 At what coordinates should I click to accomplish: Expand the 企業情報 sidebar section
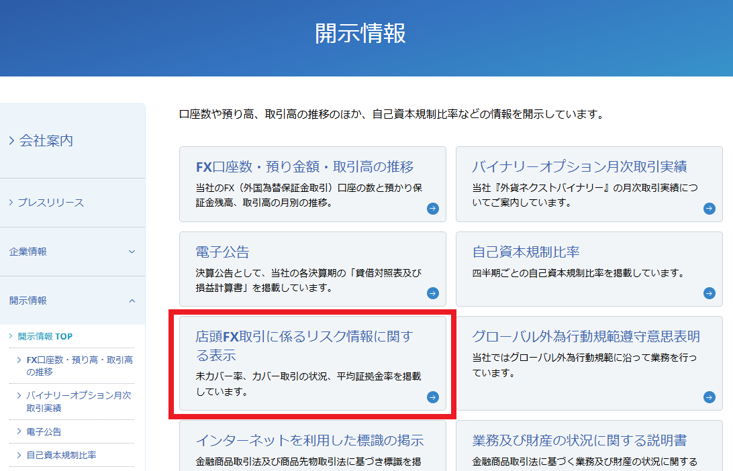point(132,252)
